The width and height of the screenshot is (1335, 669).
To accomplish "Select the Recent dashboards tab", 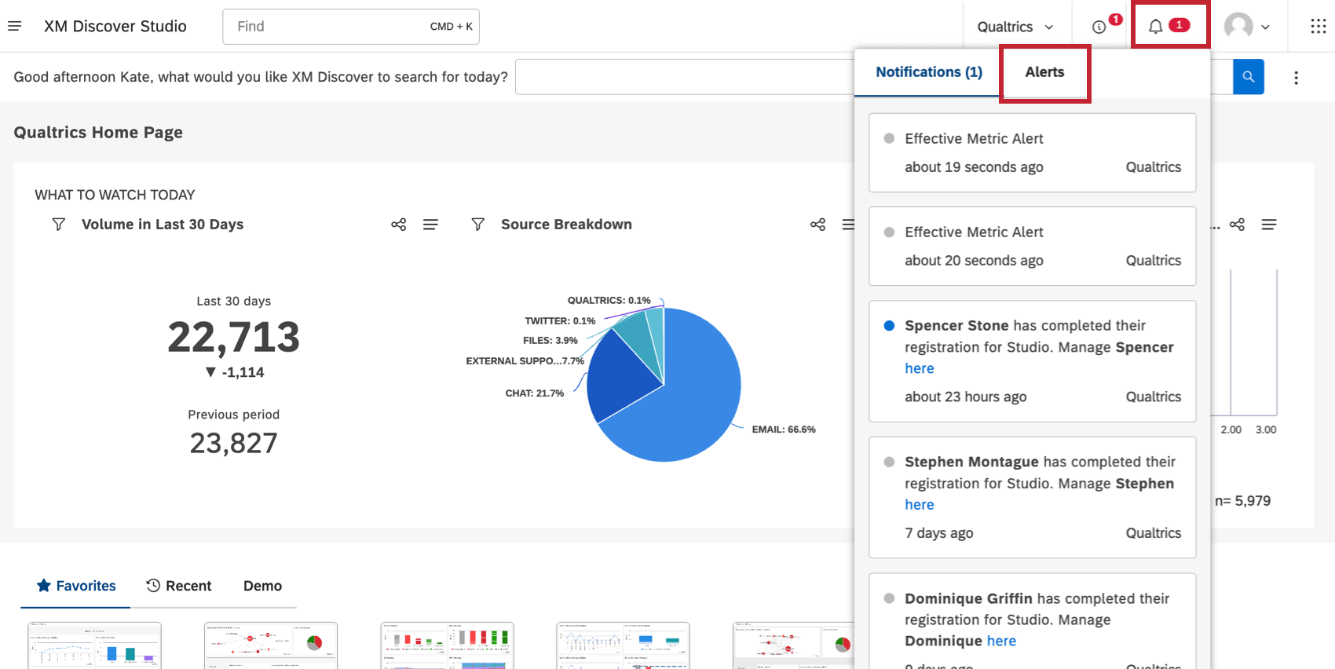I will click(179, 586).
